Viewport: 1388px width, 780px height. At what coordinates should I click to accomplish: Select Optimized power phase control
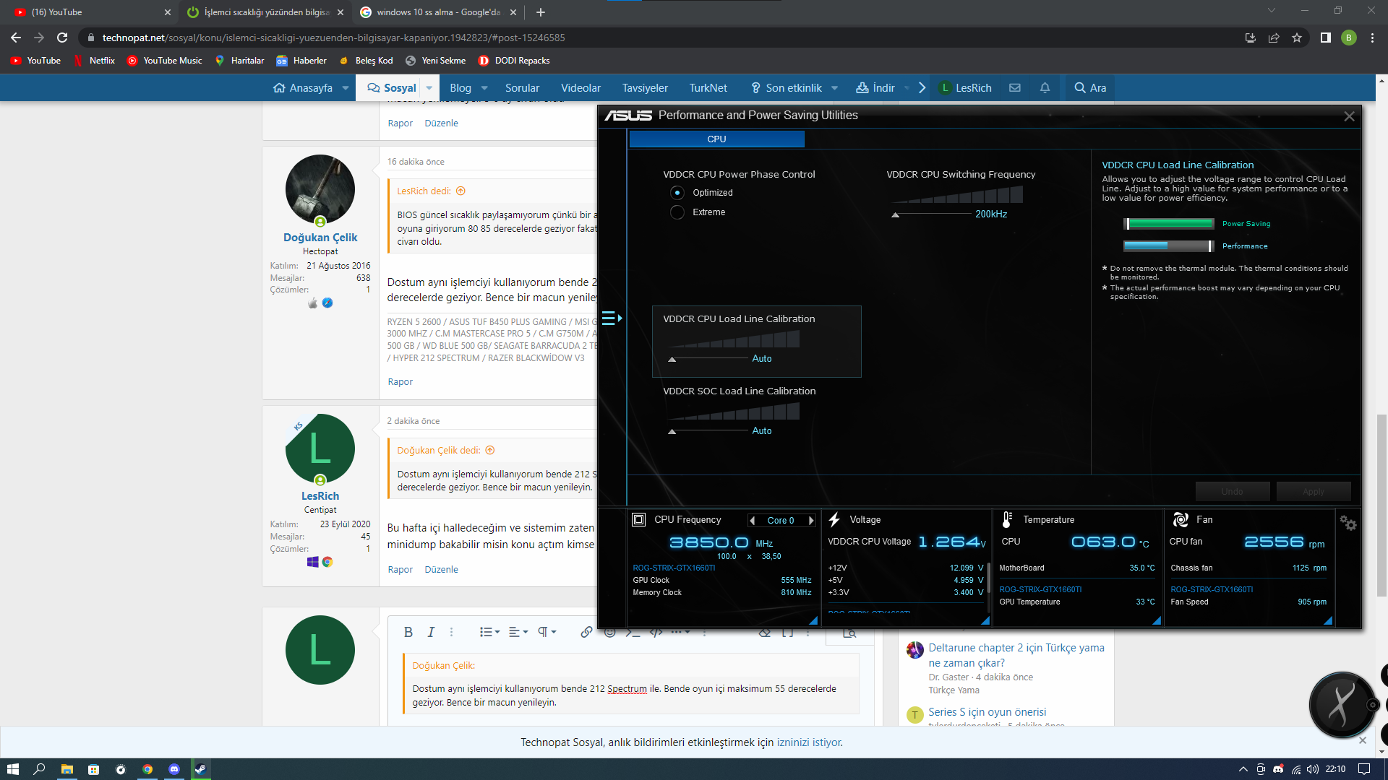[x=677, y=193]
